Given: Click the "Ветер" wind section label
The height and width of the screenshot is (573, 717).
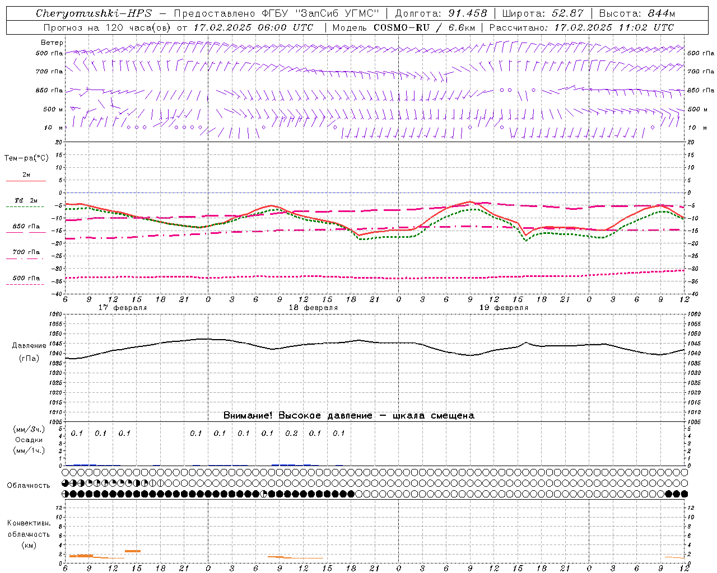Looking at the screenshot, I should 52,43.
